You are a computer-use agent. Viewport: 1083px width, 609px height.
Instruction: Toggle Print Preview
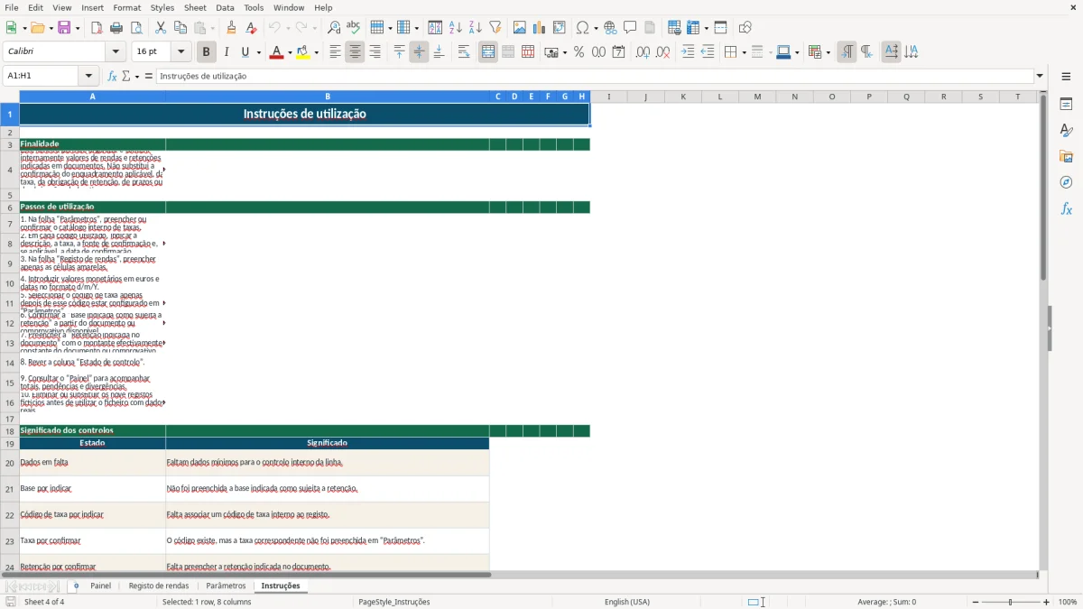136,28
